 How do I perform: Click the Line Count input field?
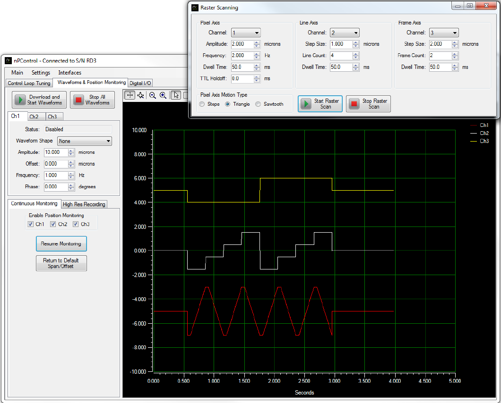[x=338, y=56]
